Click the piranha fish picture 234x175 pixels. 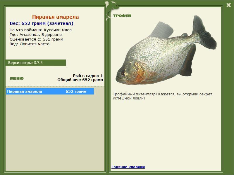point(166,50)
